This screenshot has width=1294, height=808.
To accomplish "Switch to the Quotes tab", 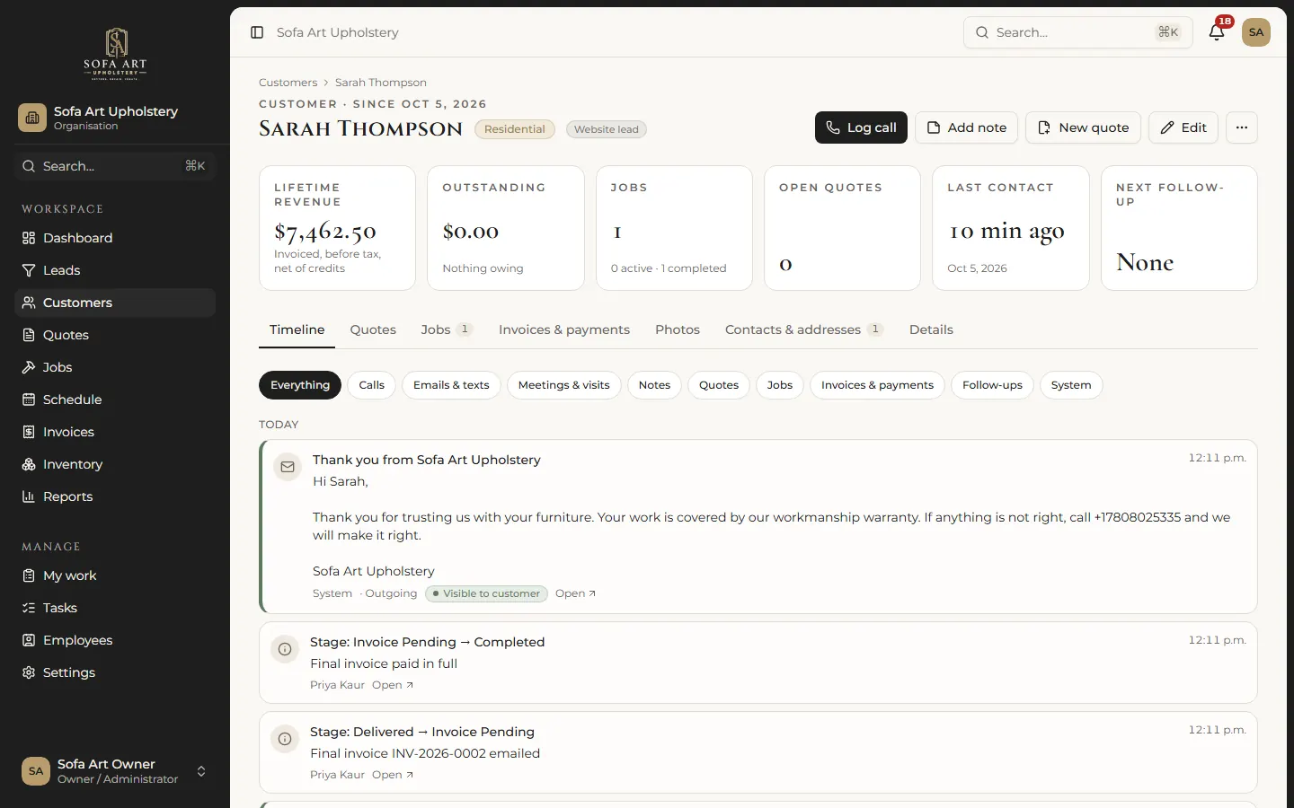I will pyautogui.click(x=373, y=329).
